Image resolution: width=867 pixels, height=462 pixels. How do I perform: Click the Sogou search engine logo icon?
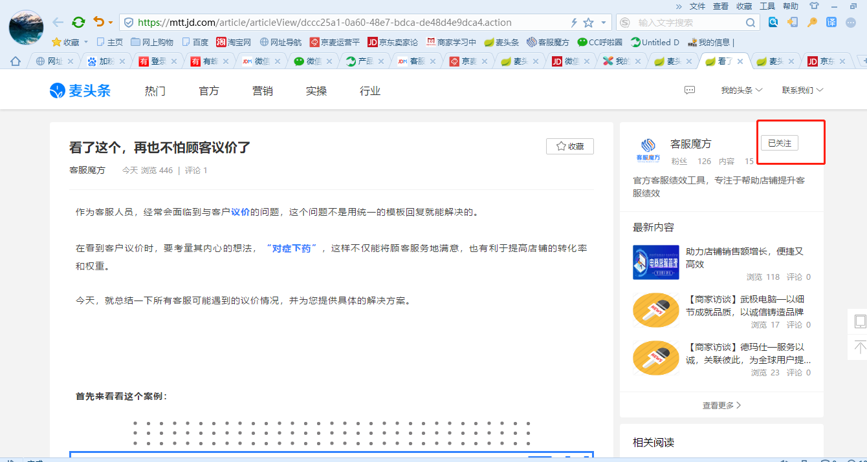pyautogui.click(x=625, y=23)
